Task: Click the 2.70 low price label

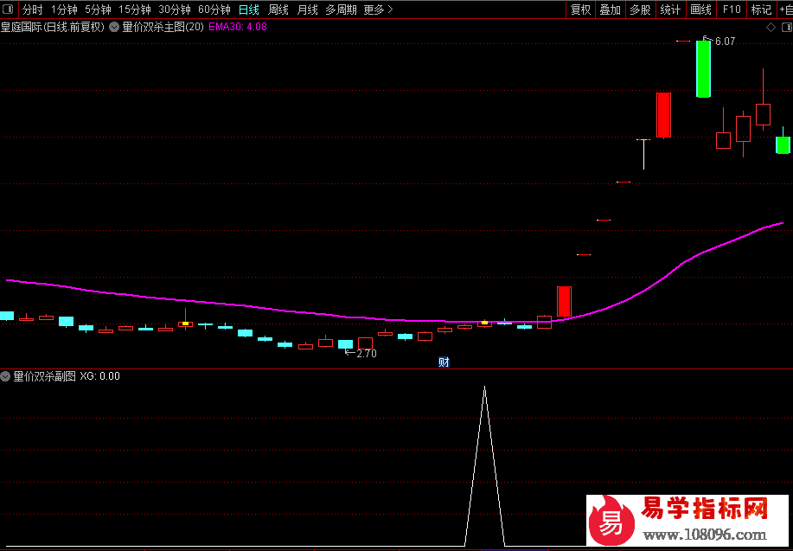Action: pyautogui.click(x=367, y=354)
